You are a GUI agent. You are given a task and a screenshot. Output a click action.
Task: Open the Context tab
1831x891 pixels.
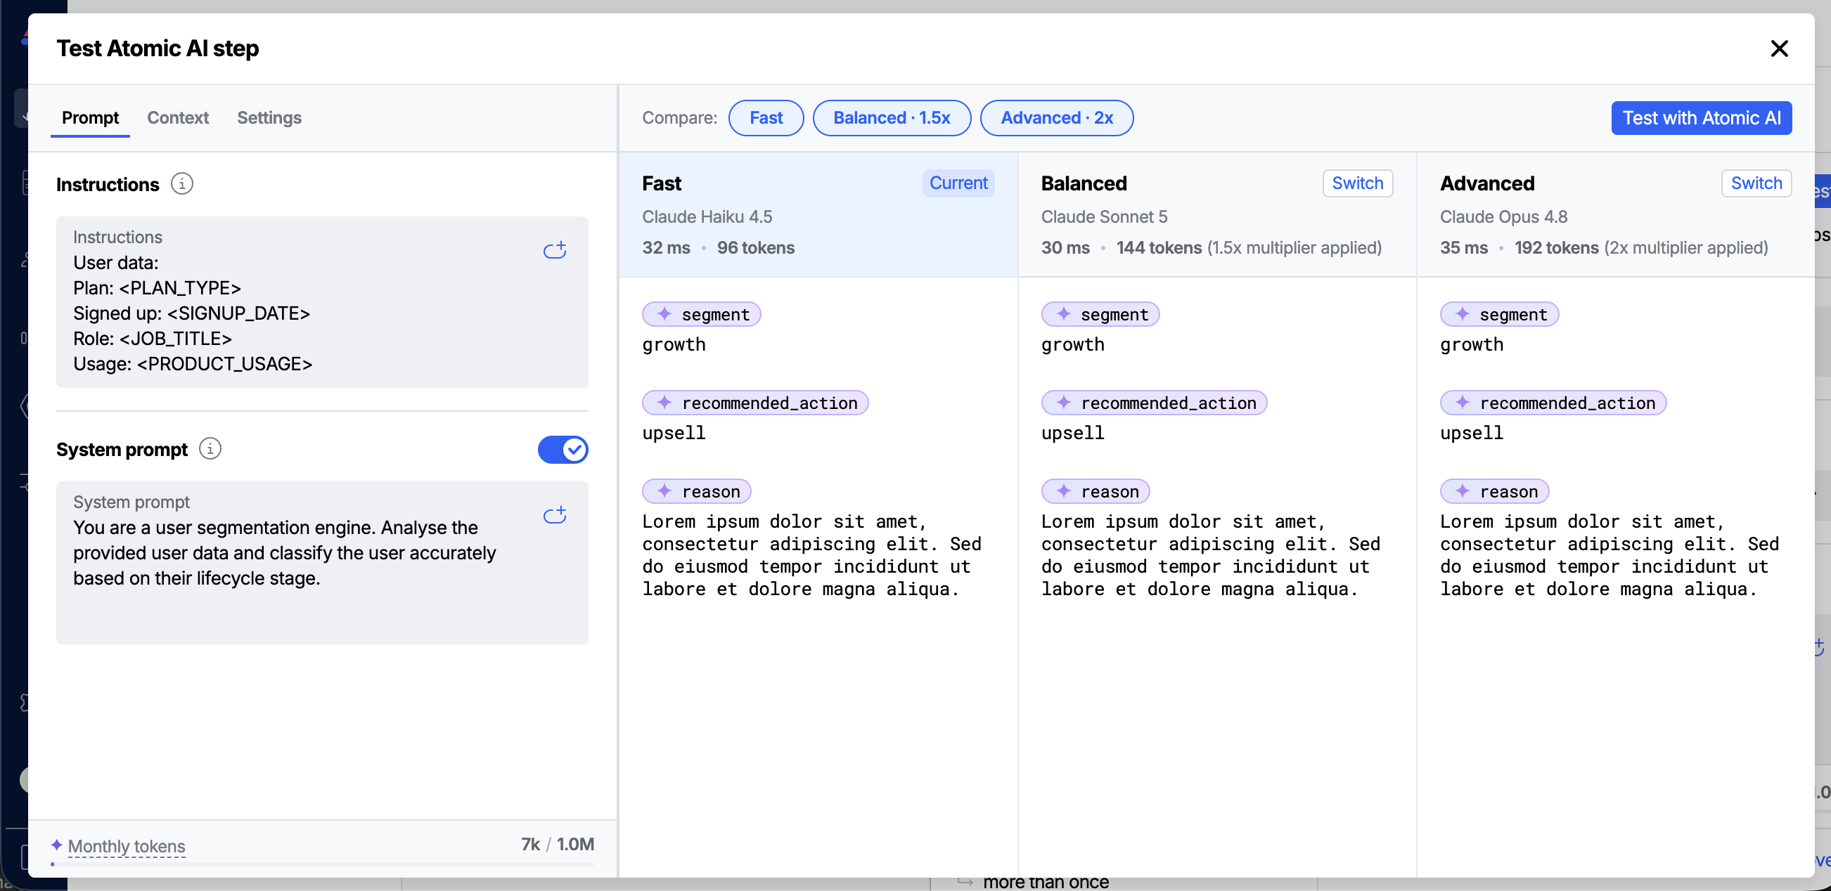click(x=178, y=118)
